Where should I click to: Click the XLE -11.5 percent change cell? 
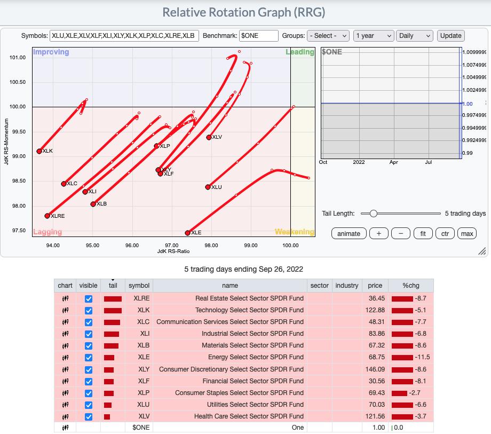coord(411,357)
